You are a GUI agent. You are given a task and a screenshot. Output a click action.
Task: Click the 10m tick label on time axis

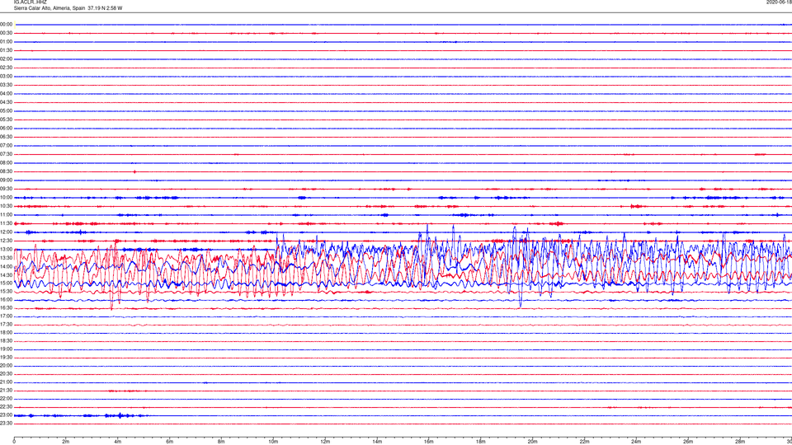273,442
